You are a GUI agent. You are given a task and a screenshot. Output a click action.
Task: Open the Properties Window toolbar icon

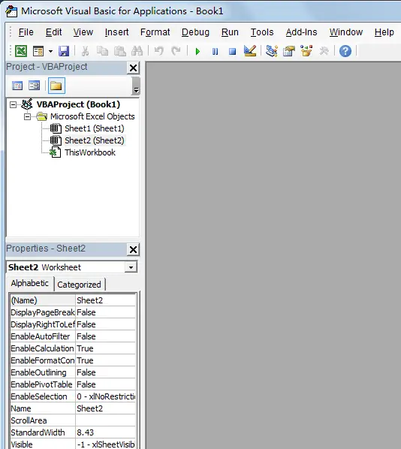click(x=288, y=51)
